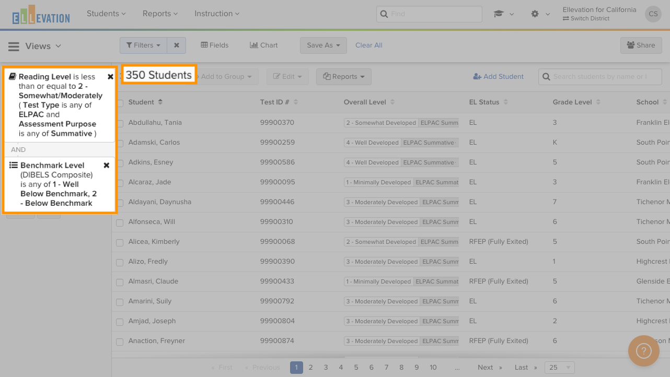Sort by Test ID # column

tap(296, 102)
